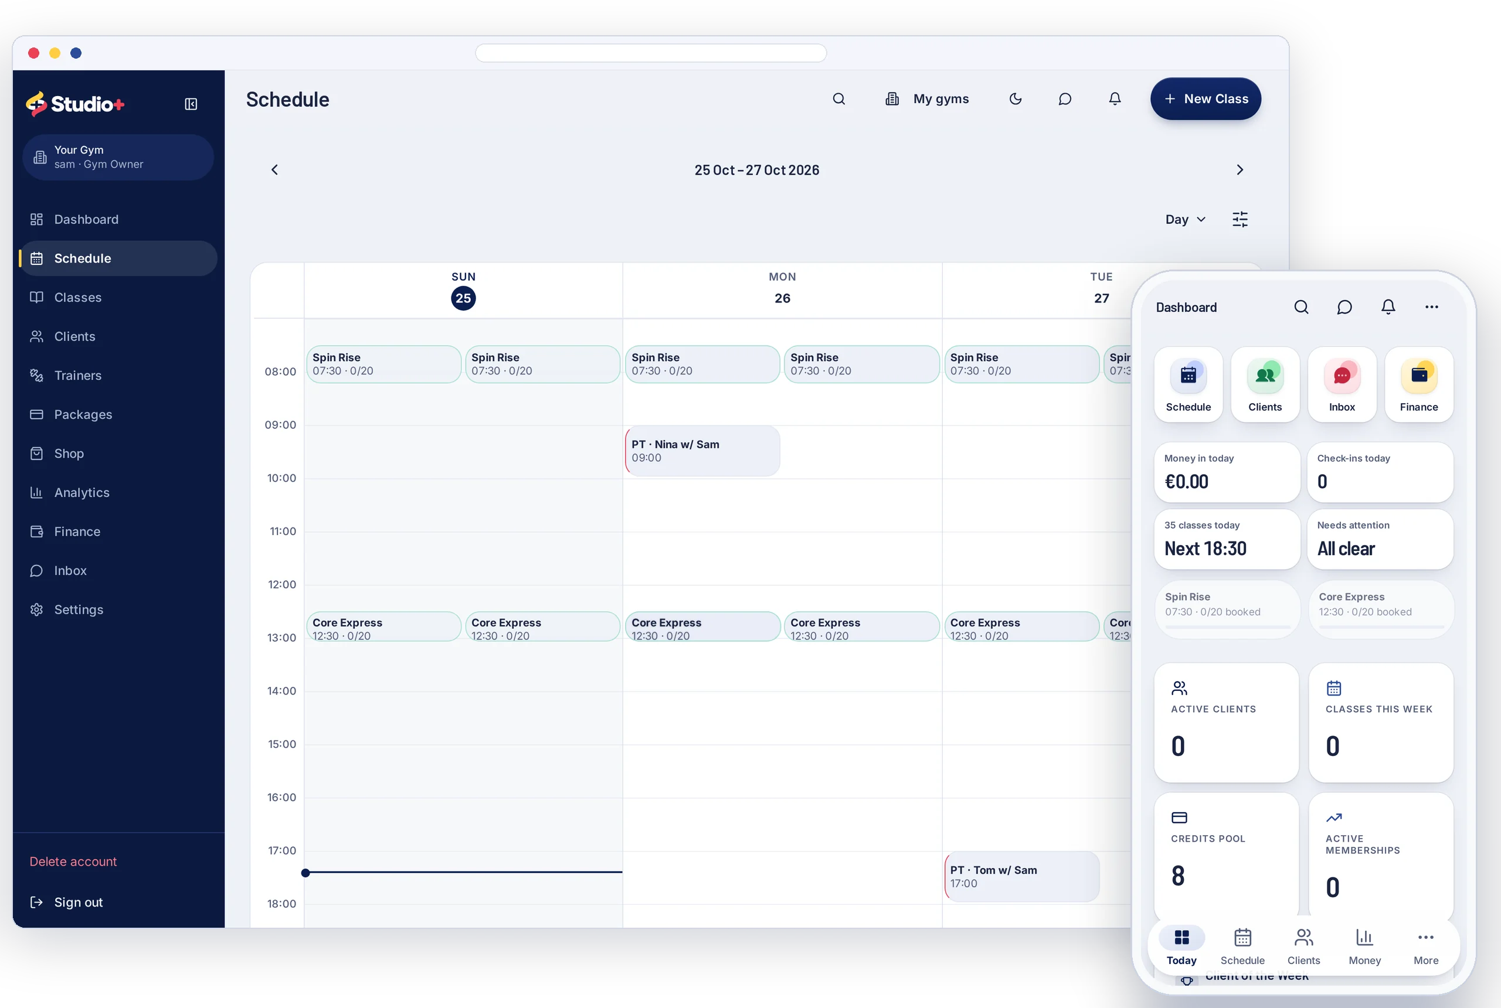This screenshot has height=1008, width=1501.
Task: Open mobile Core Express 12:30 class card
Action: 1381,609
